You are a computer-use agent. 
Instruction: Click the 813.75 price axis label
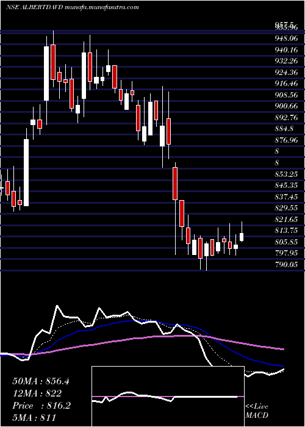(x=286, y=231)
